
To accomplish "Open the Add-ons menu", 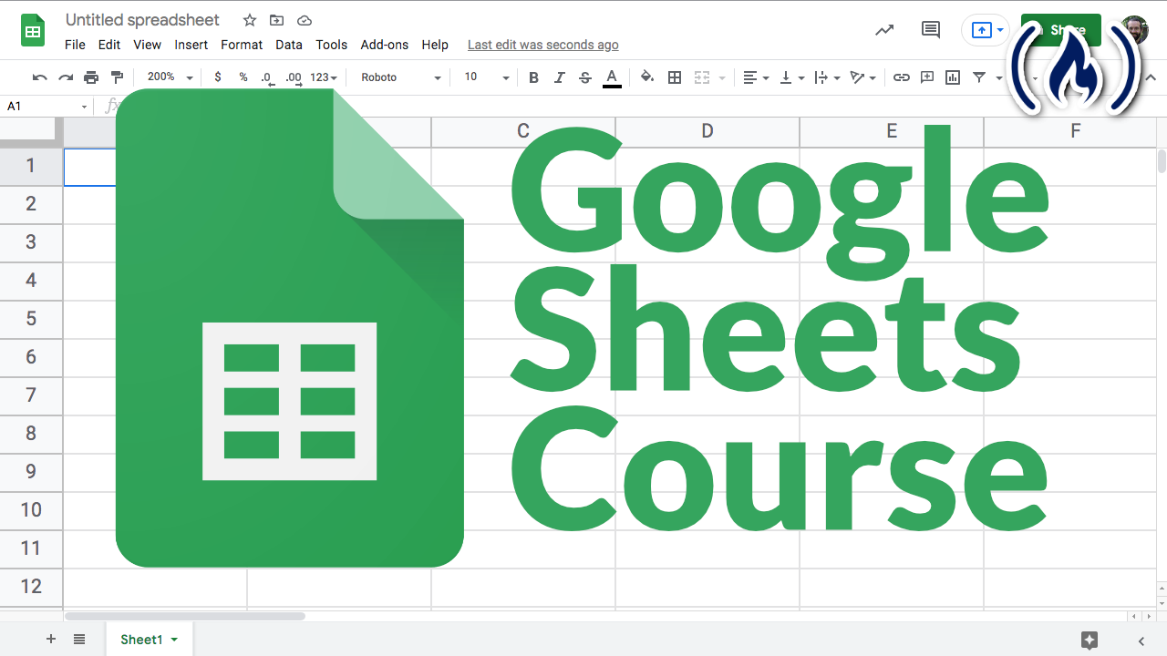I will point(385,45).
